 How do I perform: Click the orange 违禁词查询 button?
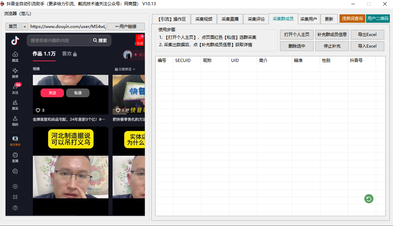352,19
